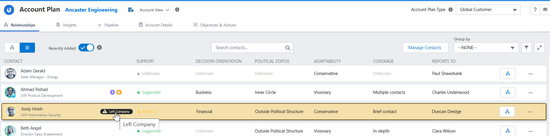Open the filter funnel icon

tap(526, 48)
